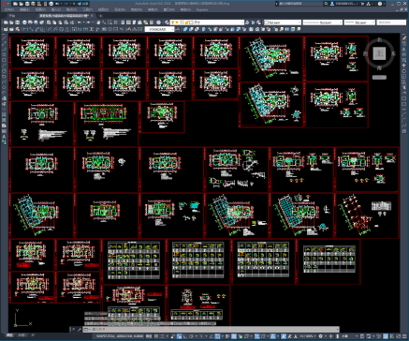
Task: Select Zoom Window magnifier tool
Action: [x=110, y=22]
